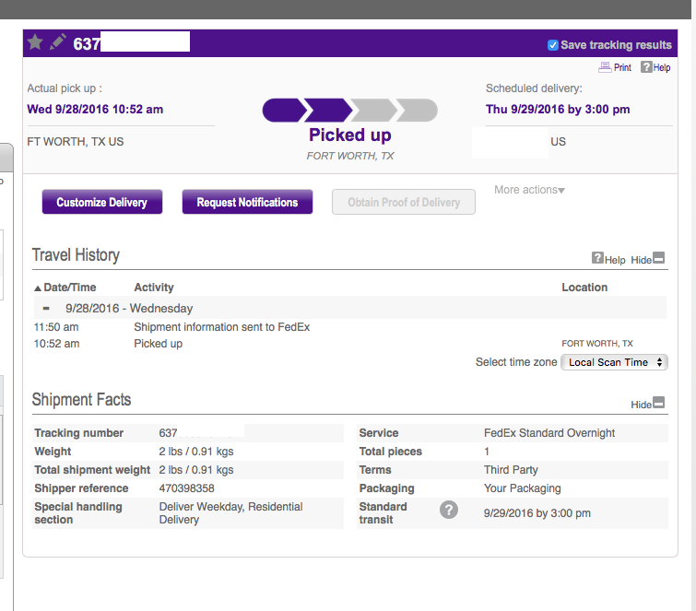Image resolution: width=696 pixels, height=611 pixels.
Task: Select the 10:52 am Picked up row
Action: (x=350, y=344)
